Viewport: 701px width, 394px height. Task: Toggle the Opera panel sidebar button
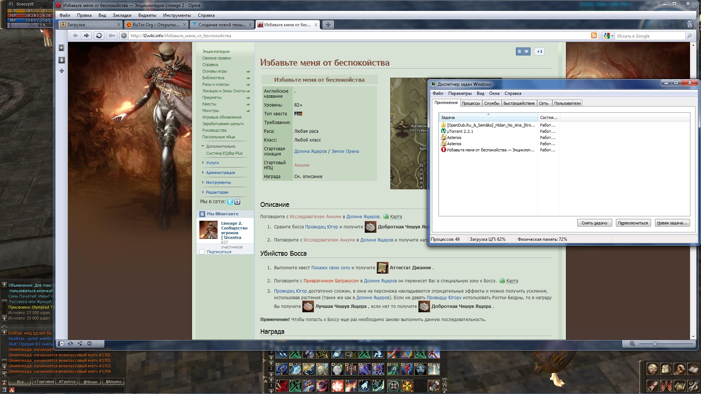coord(61,344)
